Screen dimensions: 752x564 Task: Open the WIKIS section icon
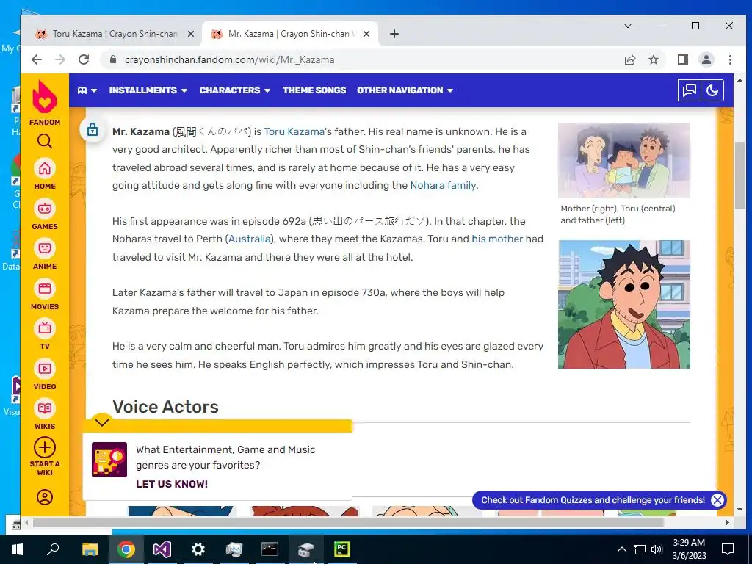45,408
